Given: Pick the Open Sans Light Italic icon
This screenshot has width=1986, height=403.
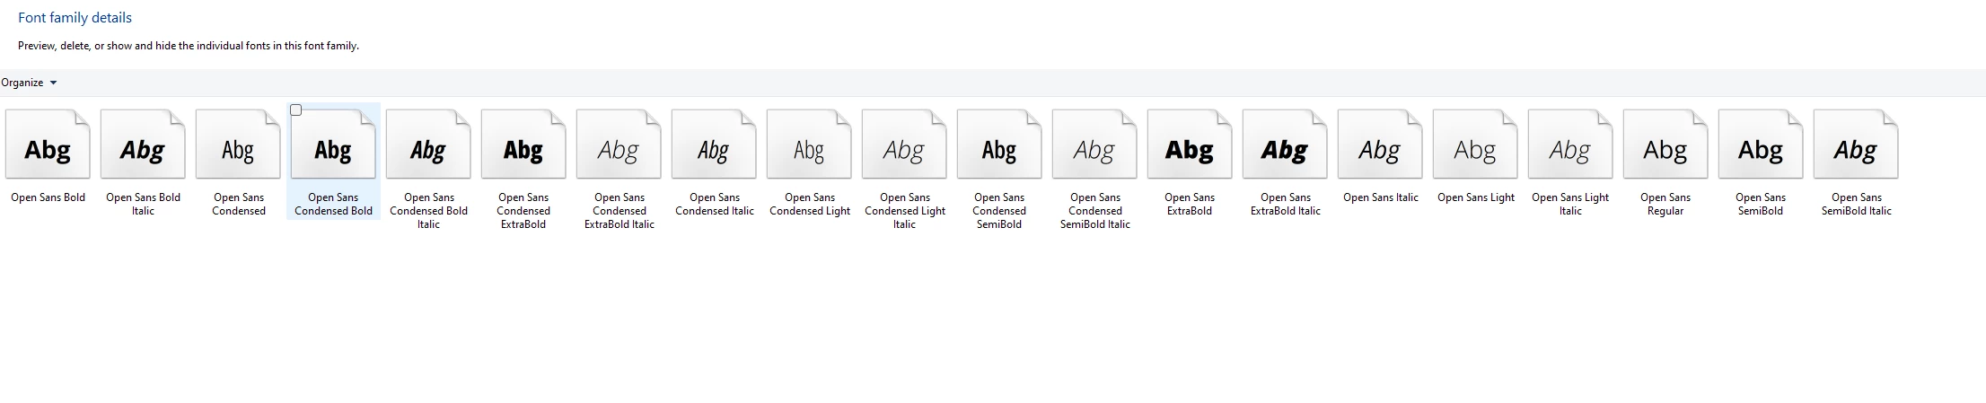Looking at the screenshot, I should (1570, 145).
